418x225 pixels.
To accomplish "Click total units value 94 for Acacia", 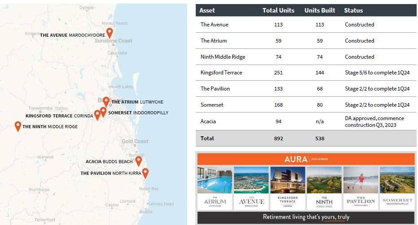I will click(278, 121).
